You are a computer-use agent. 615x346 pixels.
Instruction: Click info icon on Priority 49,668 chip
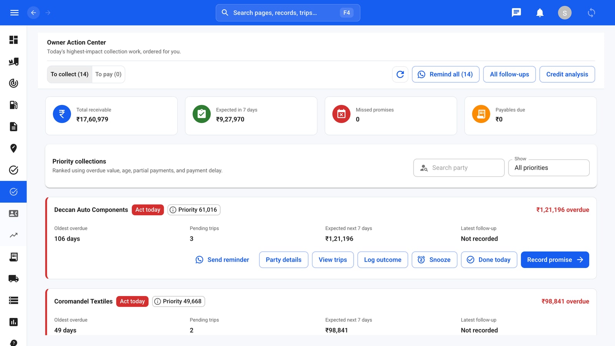click(x=158, y=301)
